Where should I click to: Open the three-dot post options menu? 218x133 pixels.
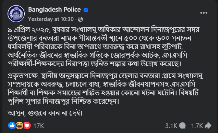pyautogui.click(x=204, y=13)
